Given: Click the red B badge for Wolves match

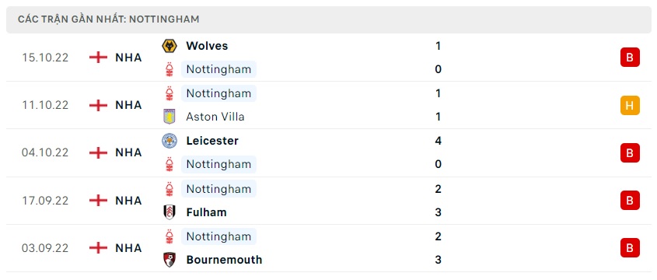Looking at the screenshot, I should pos(630,58).
